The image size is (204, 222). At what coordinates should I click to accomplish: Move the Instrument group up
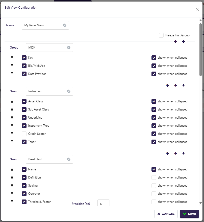click(167, 85)
